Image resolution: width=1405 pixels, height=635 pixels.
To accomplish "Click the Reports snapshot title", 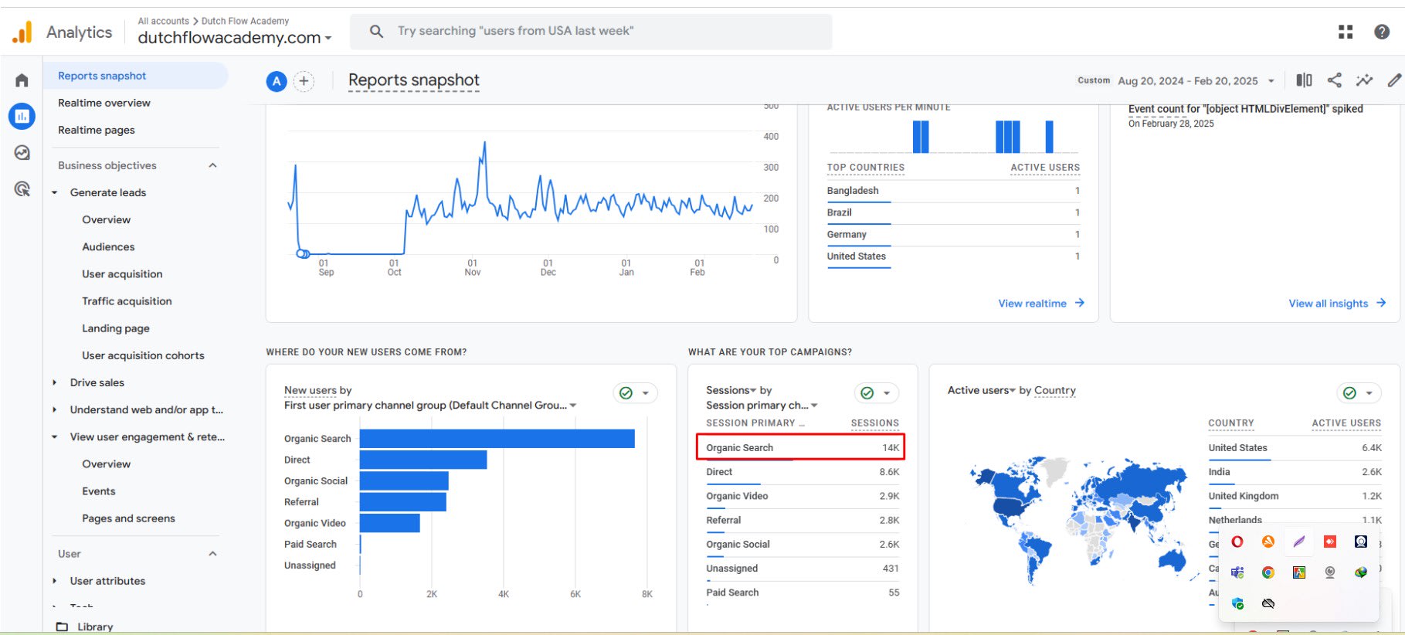I will coord(413,80).
